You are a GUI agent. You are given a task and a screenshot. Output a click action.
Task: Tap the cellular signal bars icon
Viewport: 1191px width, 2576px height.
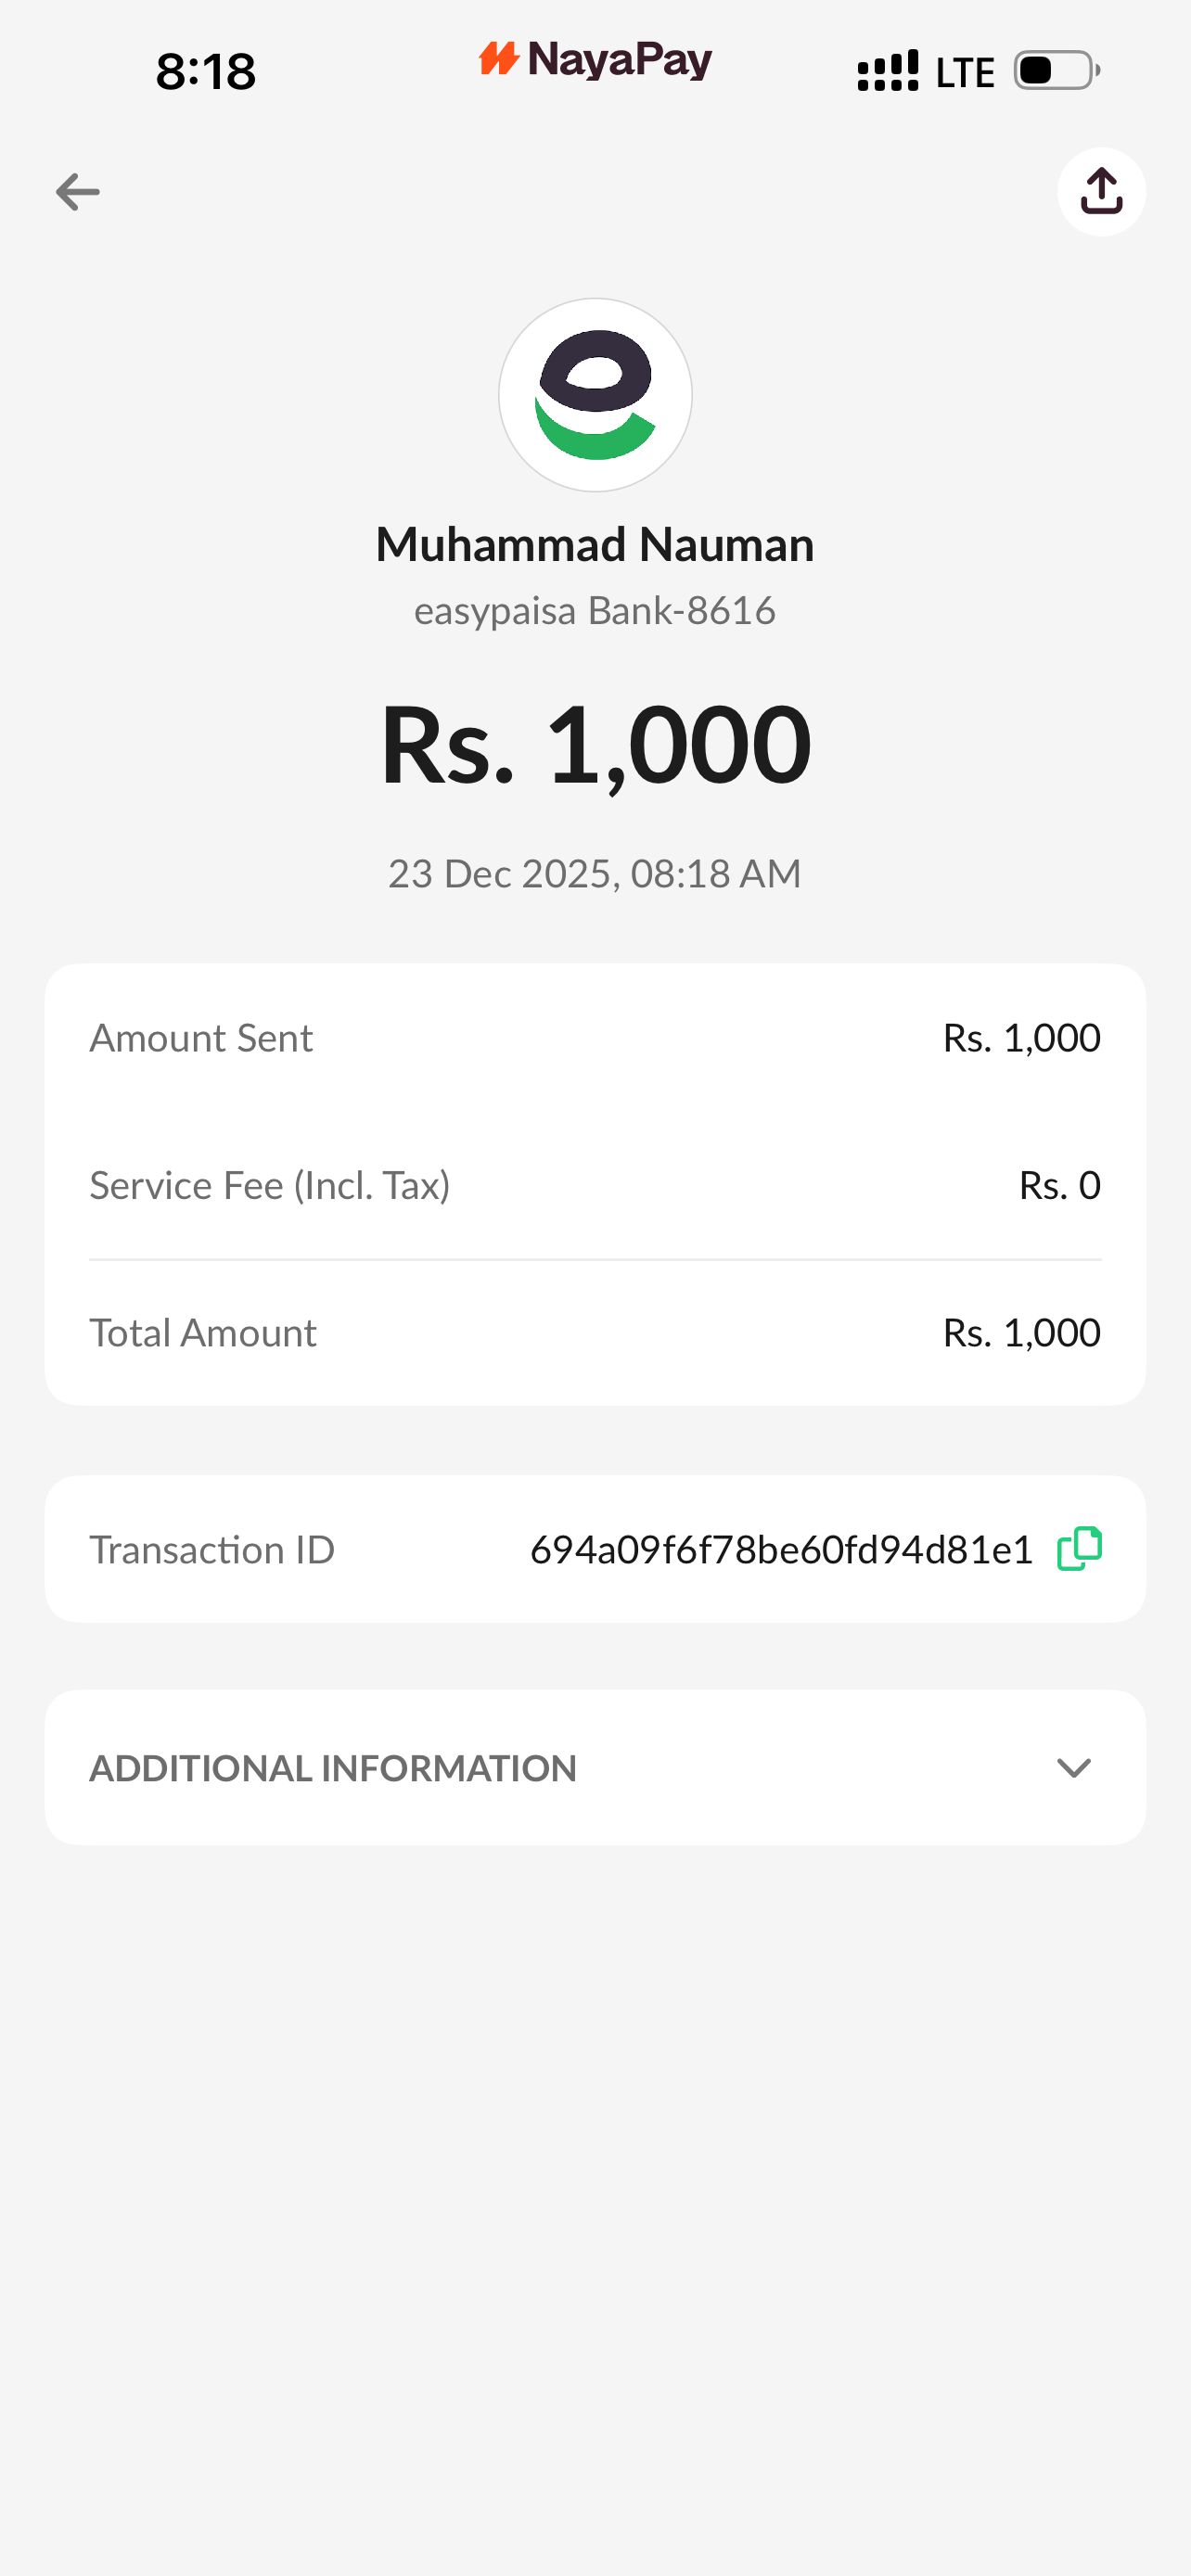coord(888,71)
